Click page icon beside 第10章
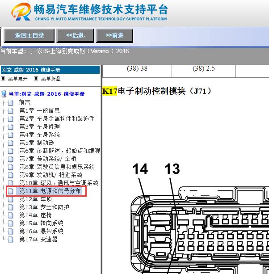The image size is (269, 274). 10,183
